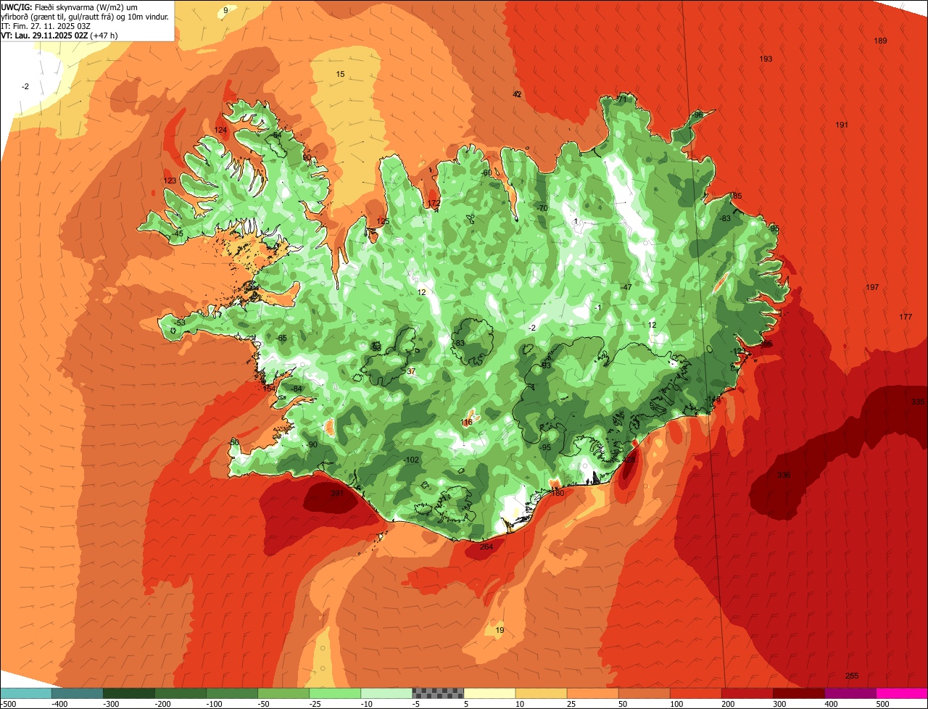Click the 19 value in the southern sea
928x709 pixels.
click(x=500, y=630)
